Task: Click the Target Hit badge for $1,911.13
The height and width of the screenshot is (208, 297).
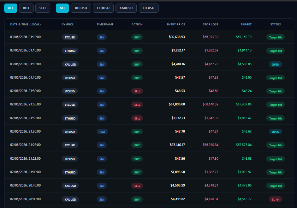Action: tap(275, 51)
